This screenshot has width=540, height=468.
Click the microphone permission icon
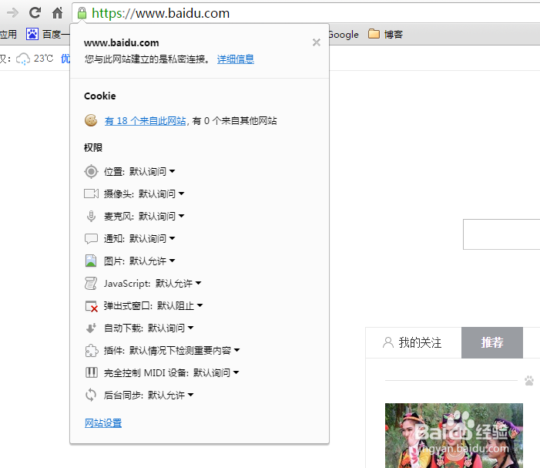pyautogui.click(x=91, y=216)
